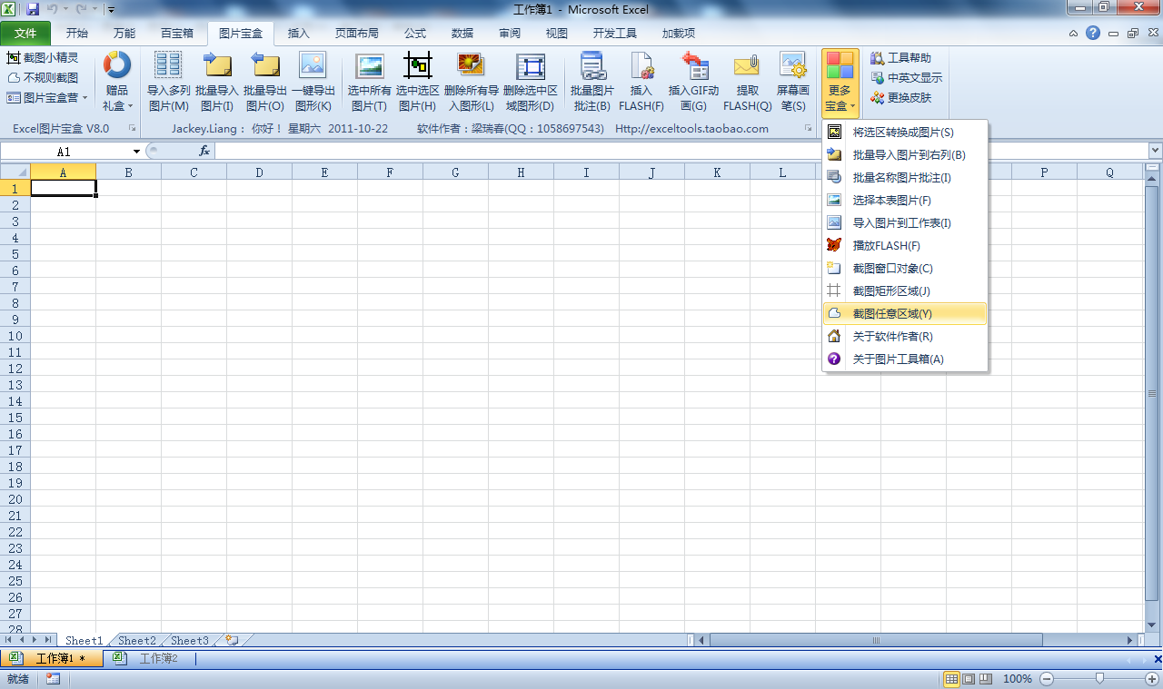Viewport: 1163px width, 689px height.
Task: Click the zoom out minus button
Action: click(1047, 679)
